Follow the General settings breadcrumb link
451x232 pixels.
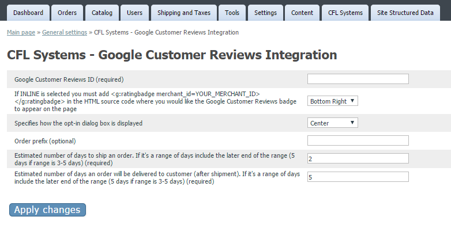tap(65, 32)
